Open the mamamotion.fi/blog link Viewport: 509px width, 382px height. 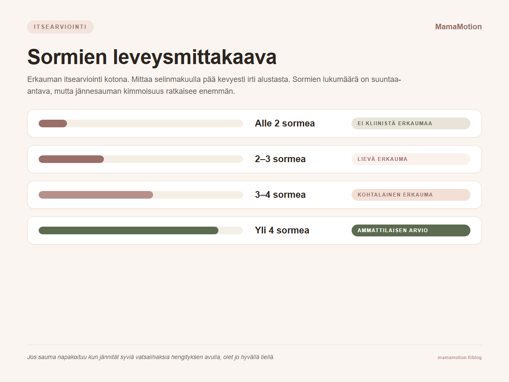click(459, 357)
